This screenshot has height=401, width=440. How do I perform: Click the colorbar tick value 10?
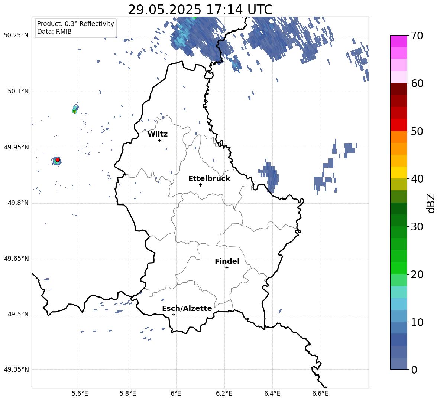coord(417,322)
